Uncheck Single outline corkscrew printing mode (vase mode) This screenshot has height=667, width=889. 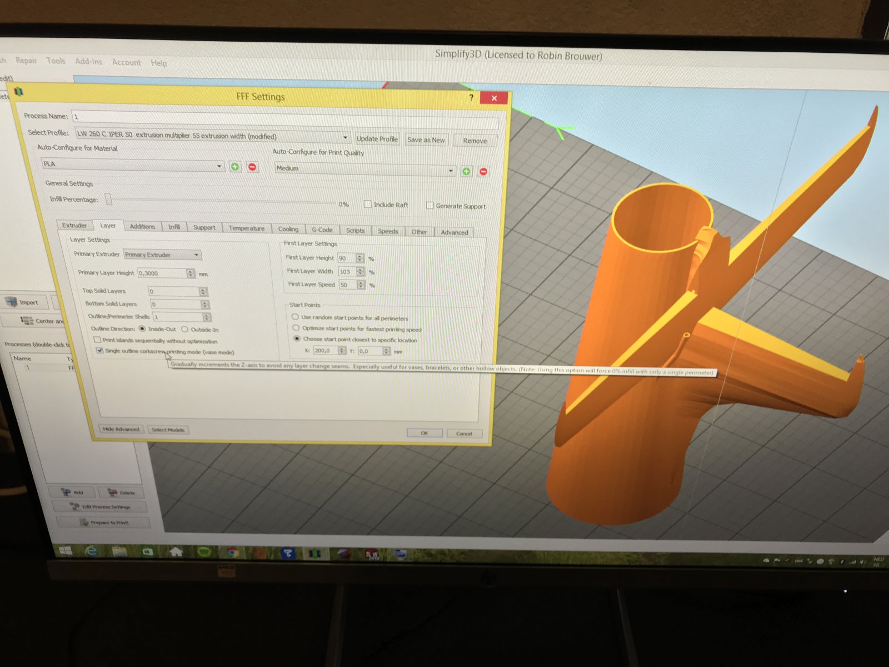click(99, 350)
